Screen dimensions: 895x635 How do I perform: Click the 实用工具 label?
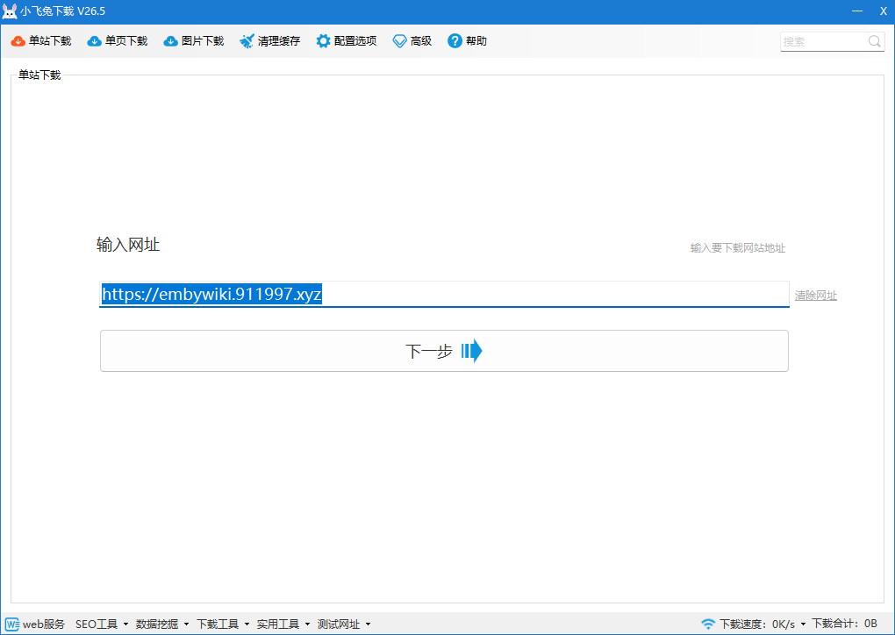278,624
